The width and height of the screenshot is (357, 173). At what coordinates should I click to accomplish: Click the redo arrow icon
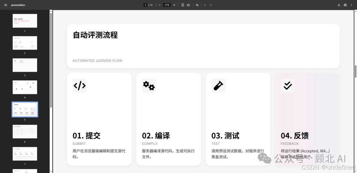211,5
